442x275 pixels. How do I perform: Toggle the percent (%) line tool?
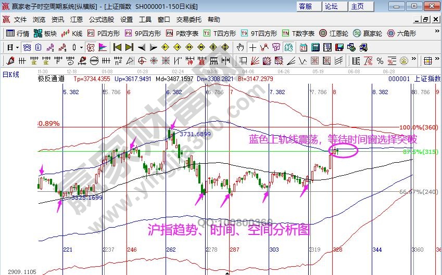380,61
